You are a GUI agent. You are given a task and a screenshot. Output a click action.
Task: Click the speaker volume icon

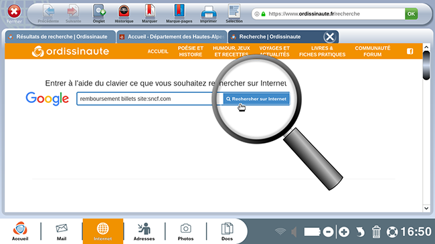pyautogui.click(x=294, y=232)
